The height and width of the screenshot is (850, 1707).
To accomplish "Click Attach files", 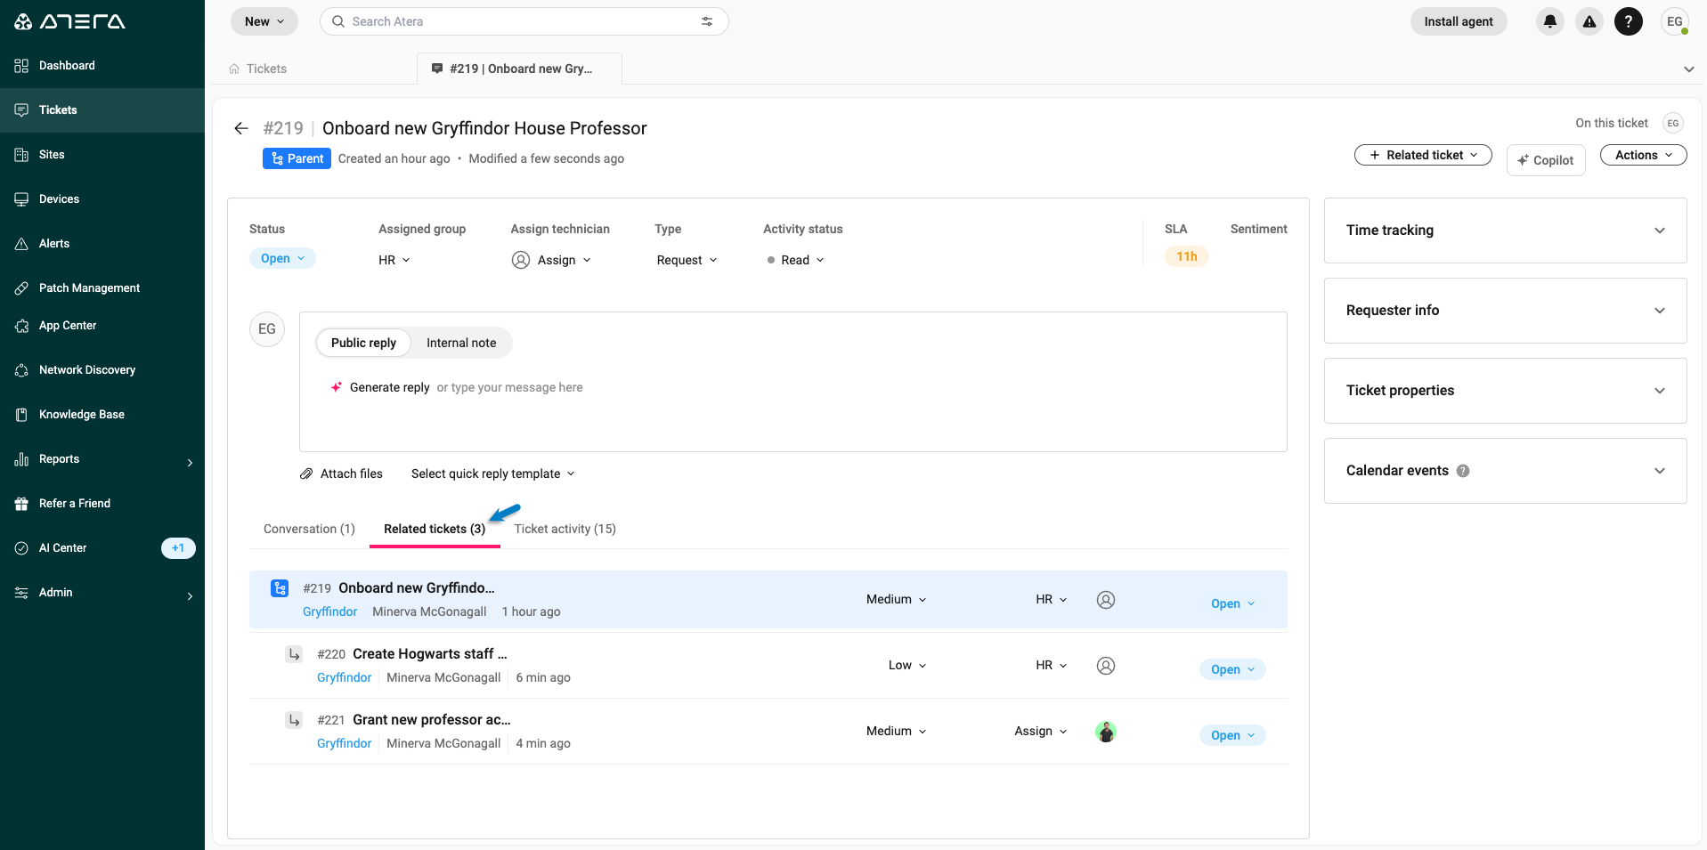I will tap(342, 474).
